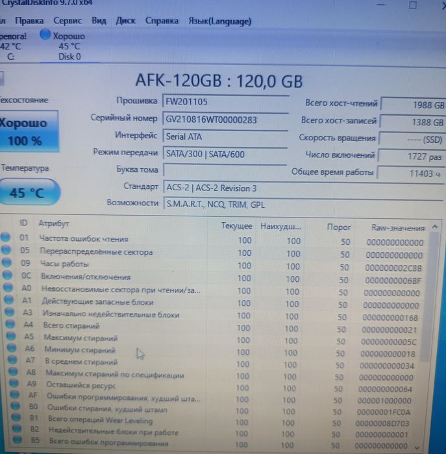Screen dimensions: 446x454
Task: Click status icon for attribute A8
Action: tap(14, 372)
